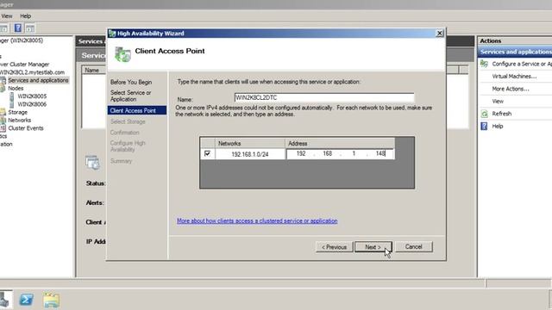Viewport: 552px width, 310px height.
Task: Open PowerShell from the taskbar
Action: click(x=27, y=300)
